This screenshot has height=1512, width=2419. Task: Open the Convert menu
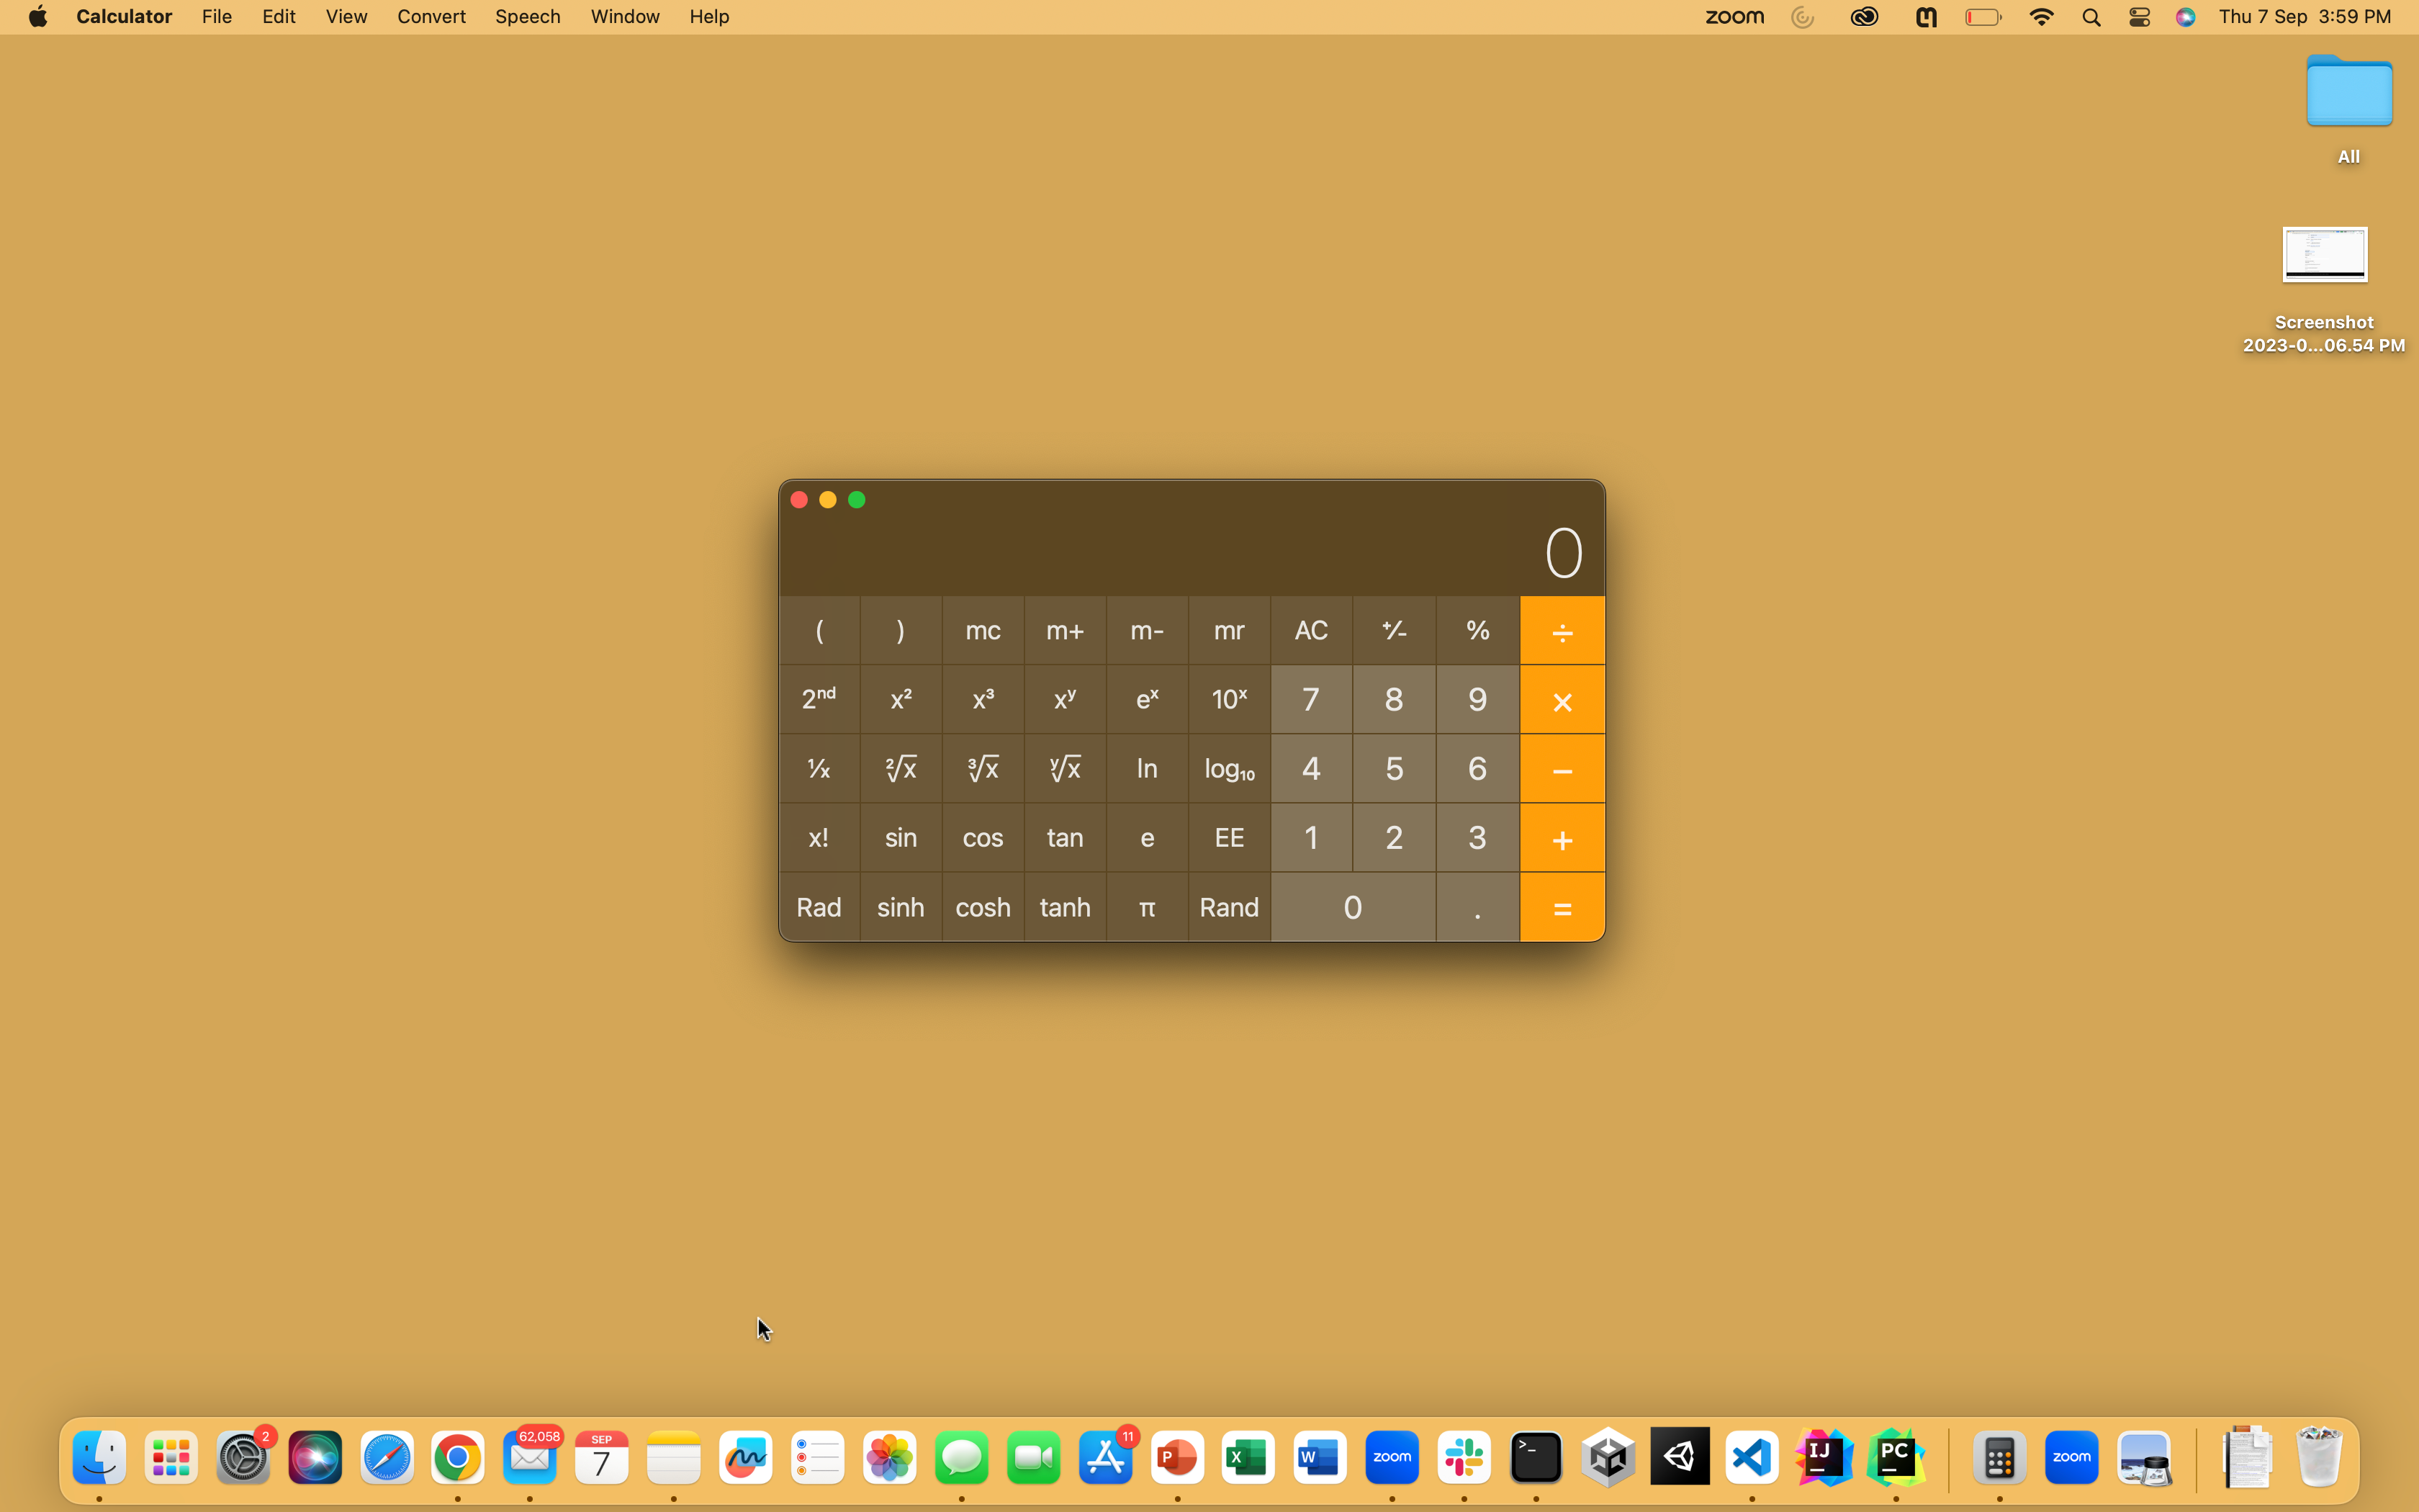point(431,17)
